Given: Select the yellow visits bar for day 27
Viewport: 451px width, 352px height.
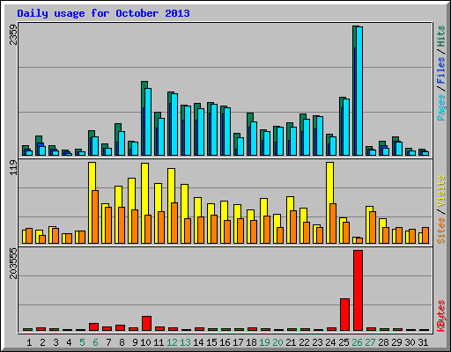Looking at the screenshot, I should 369,224.
